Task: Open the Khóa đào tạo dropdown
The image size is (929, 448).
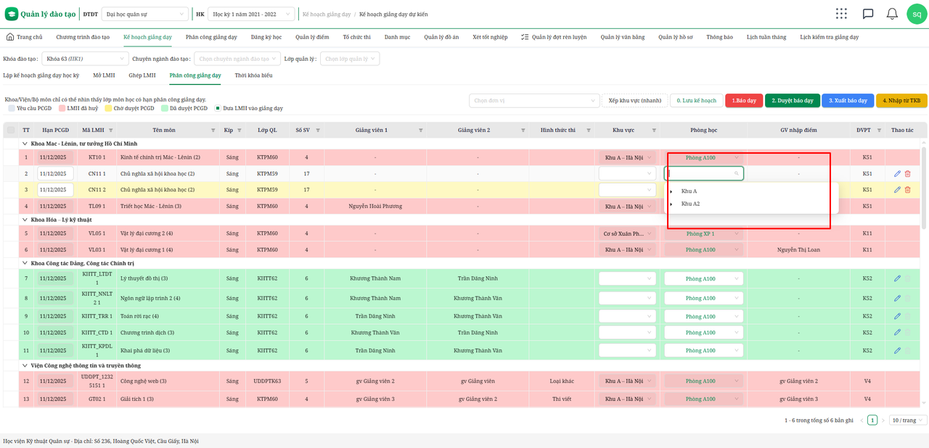Action: (84, 59)
